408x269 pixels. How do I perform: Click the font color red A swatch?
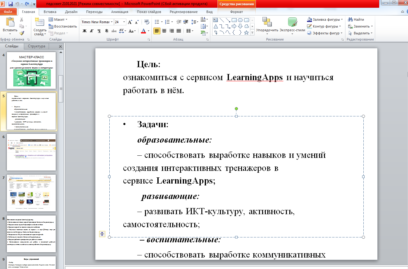pos(143,31)
